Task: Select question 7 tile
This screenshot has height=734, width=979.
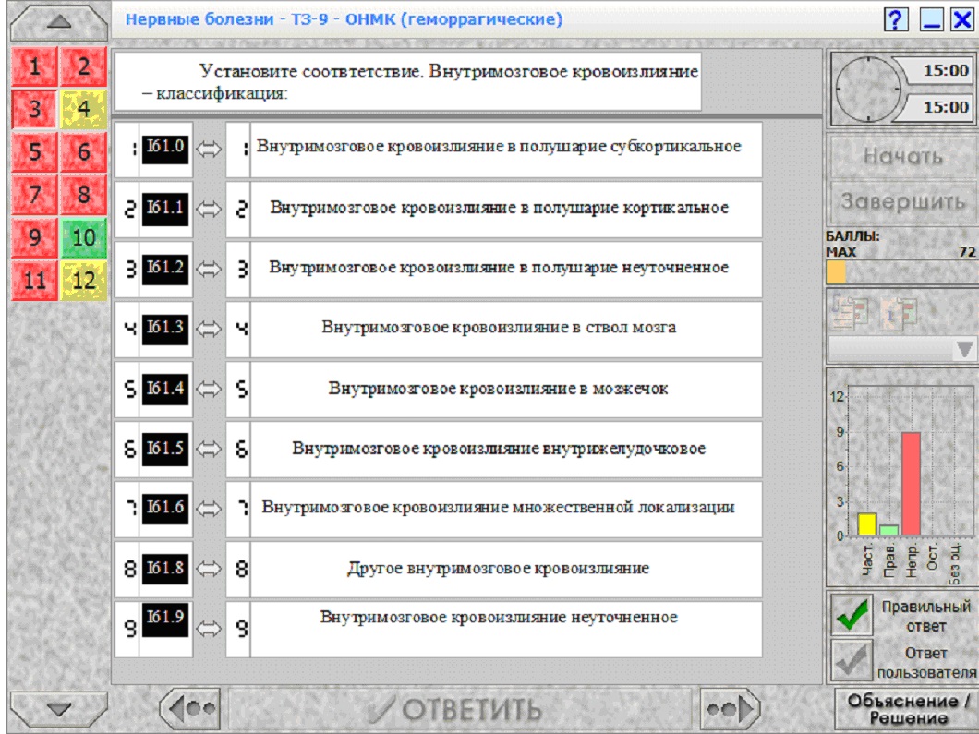Action: 35,194
